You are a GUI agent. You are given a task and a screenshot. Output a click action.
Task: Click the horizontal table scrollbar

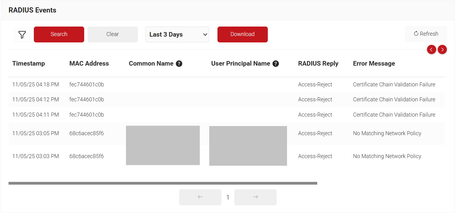163,183
